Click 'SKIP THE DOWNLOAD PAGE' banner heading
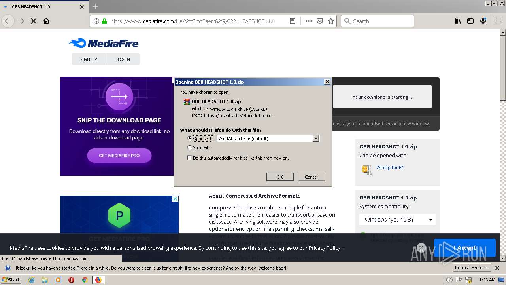Image resolution: width=506 pixels, height=285 pixels. point(119,120)
